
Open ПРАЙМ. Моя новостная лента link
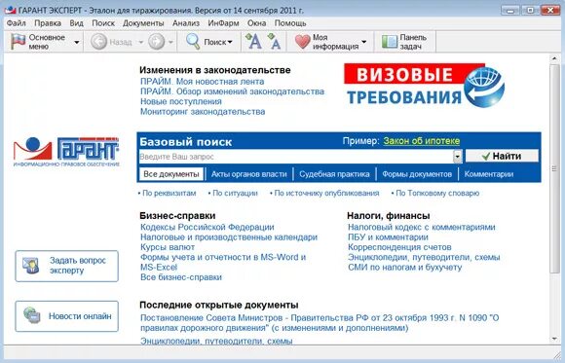(x=203, y=82)
